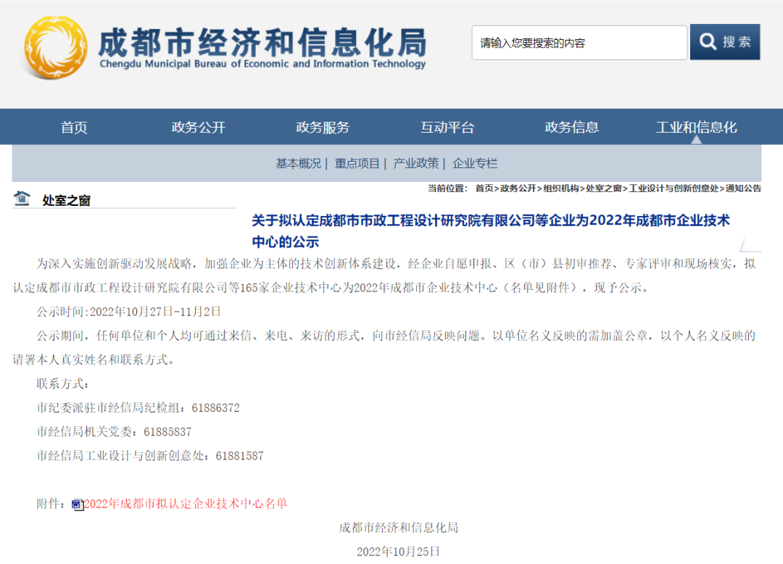The height and width of the screenshot is (564, 783).
Task: Open the 政务服务 navigation tab
Action: pyautogui.click(x=323, y=128)
